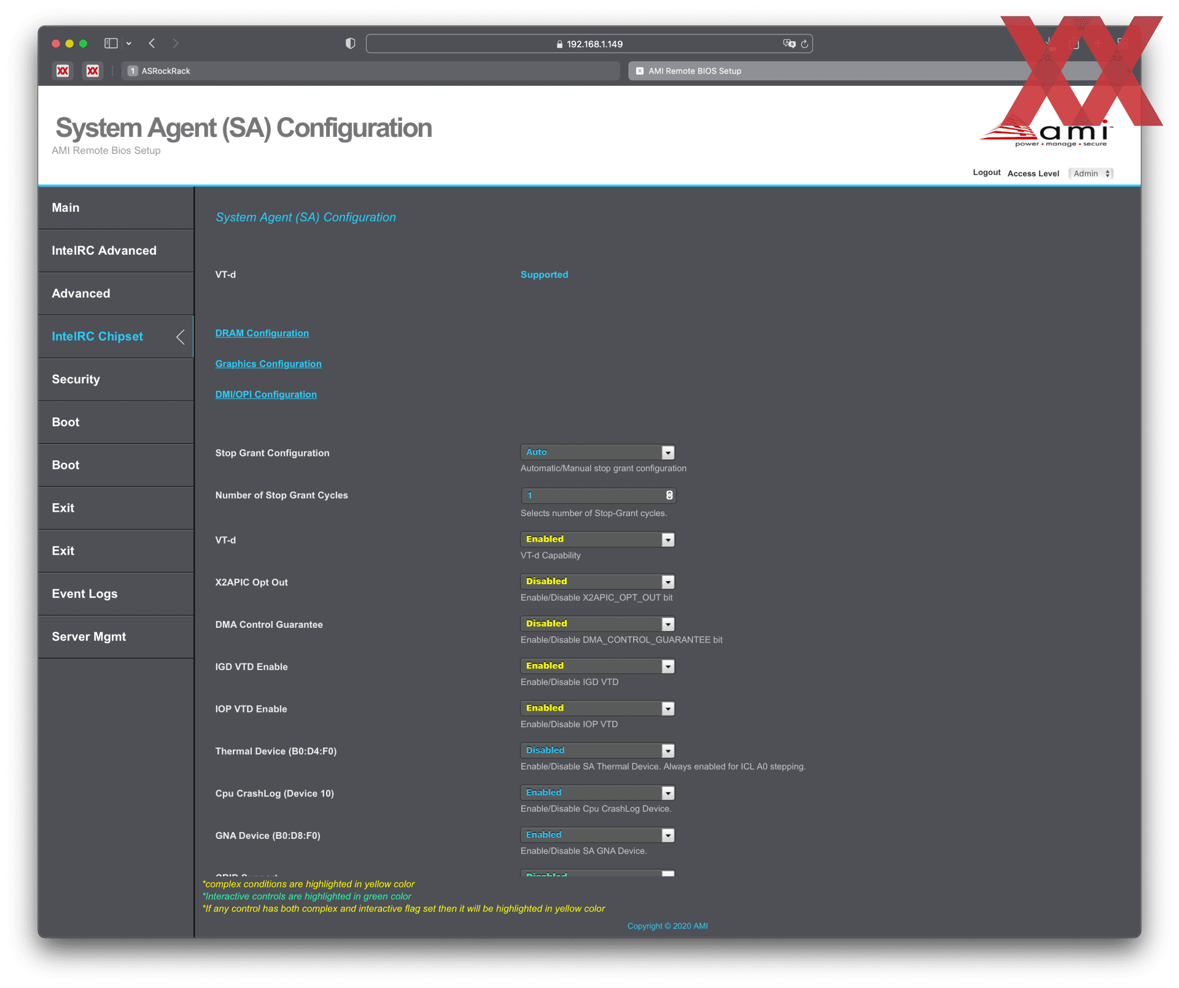Open the VT-d Enabled dropdown

[x=597, y=539]
